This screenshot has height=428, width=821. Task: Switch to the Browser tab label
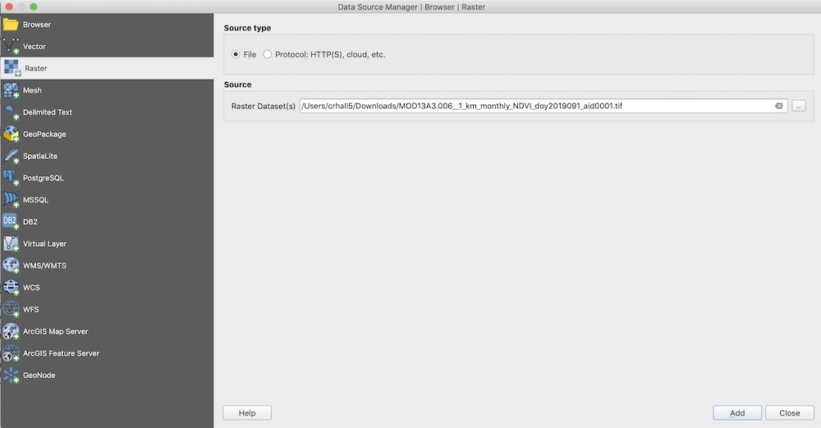pos(37,25)
